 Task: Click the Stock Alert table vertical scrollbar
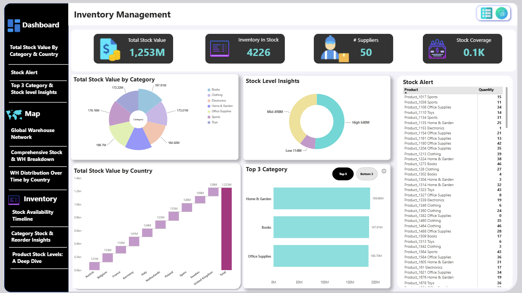[x=507, y=108]
